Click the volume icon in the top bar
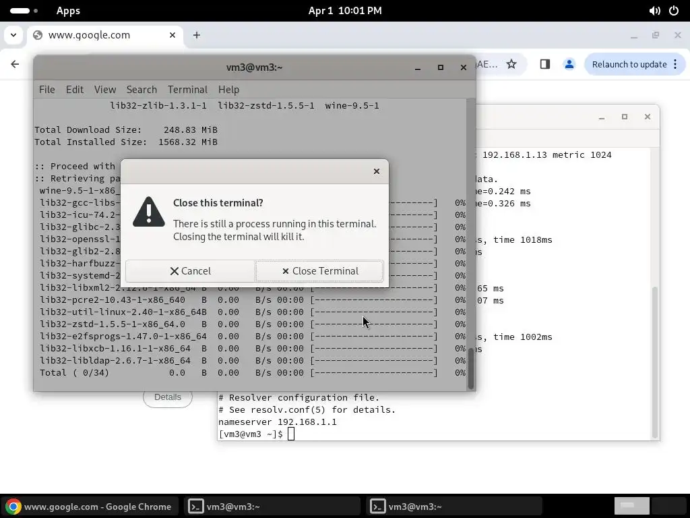The height and width of the screenshot is (518, 690). coord(654,11)
